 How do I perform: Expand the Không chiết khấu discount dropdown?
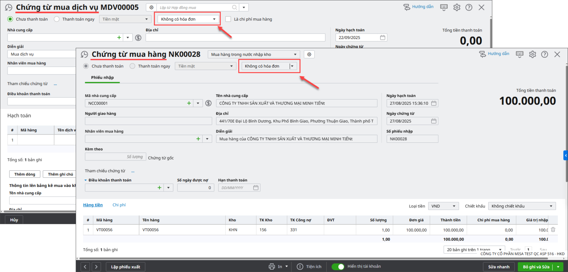pyautogui.click(x=521, y=206)
